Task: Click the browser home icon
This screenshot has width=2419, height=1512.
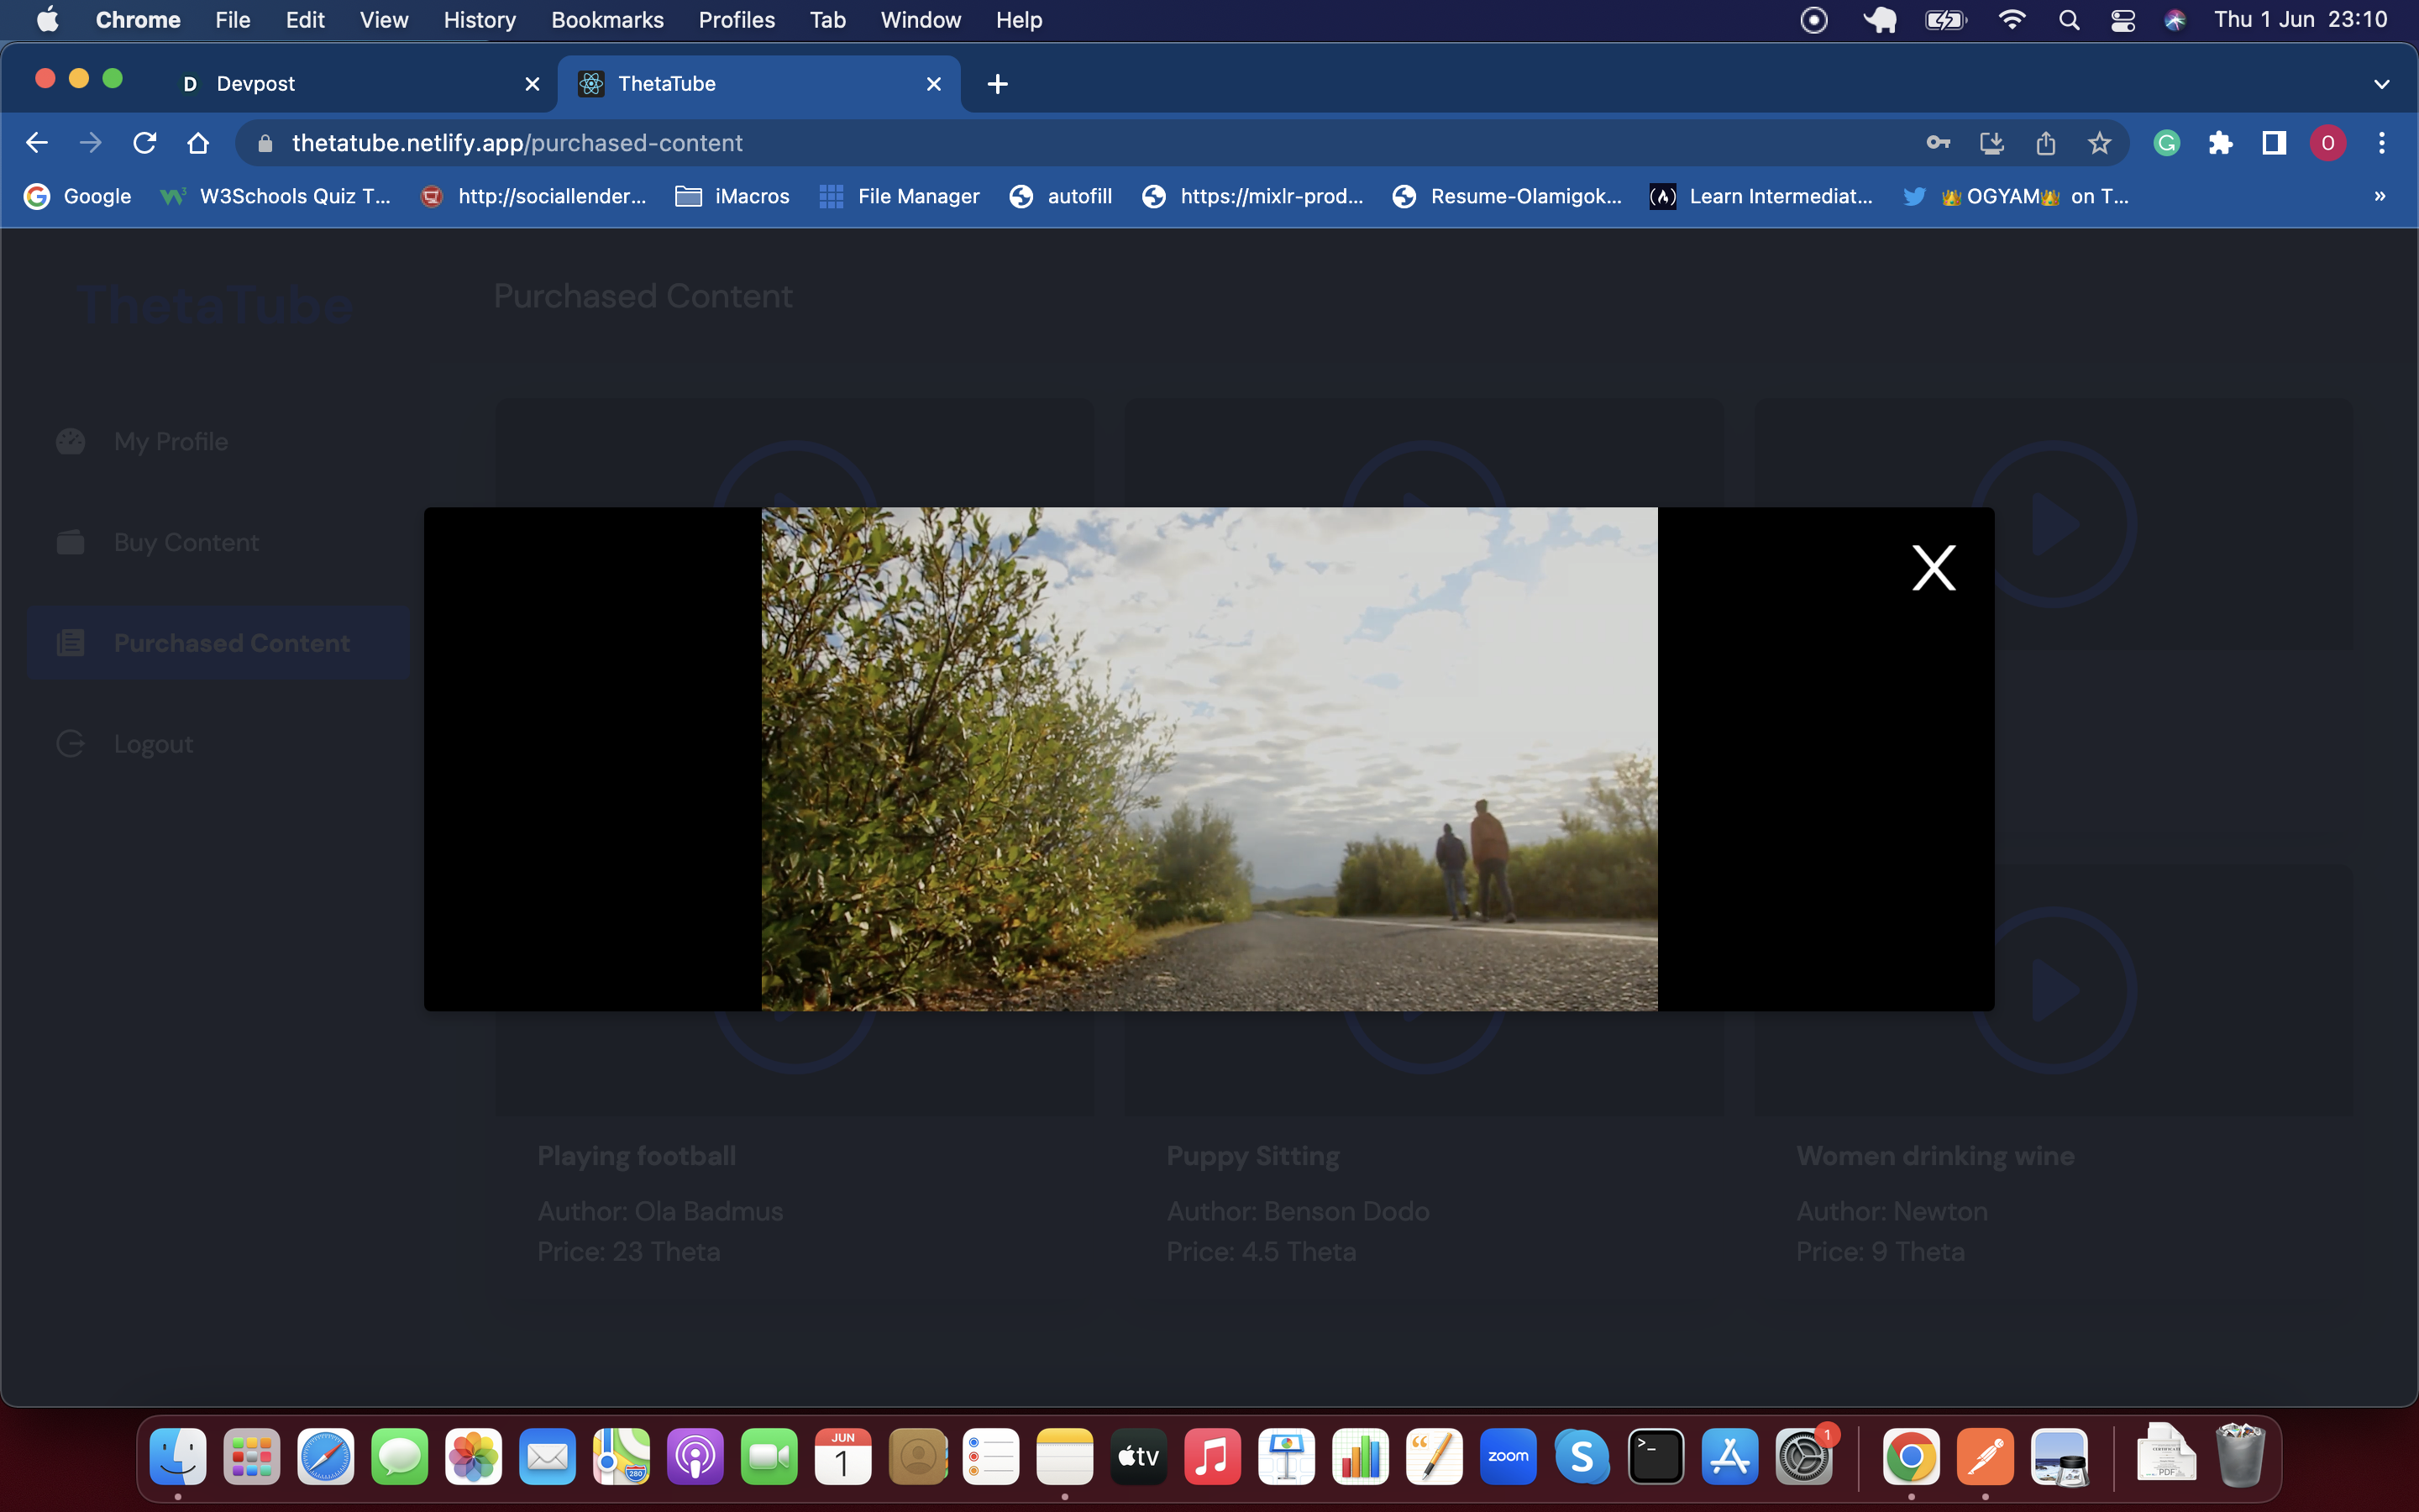Action: [198, 143]
